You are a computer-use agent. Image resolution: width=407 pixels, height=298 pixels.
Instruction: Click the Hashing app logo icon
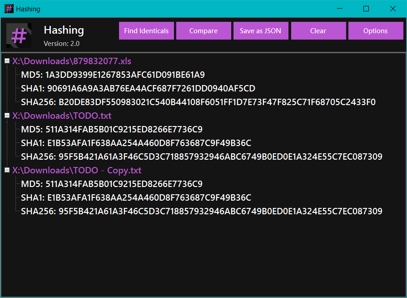19,35
